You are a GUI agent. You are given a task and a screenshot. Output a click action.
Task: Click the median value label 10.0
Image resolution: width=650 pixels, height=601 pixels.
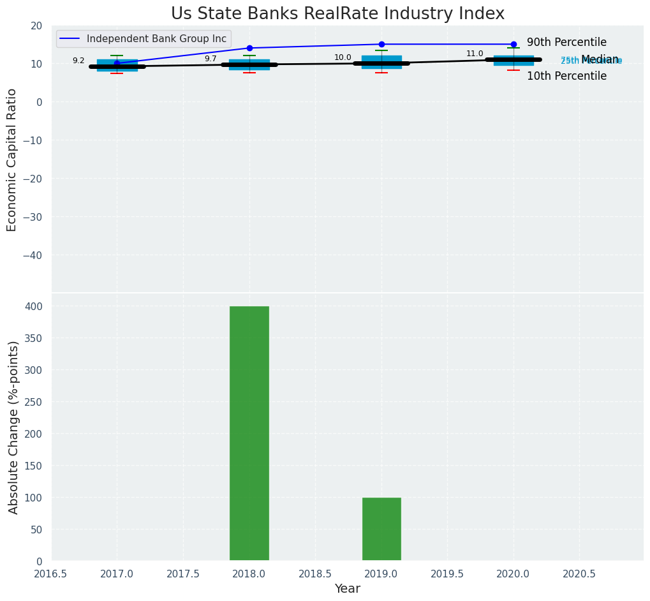343,57
